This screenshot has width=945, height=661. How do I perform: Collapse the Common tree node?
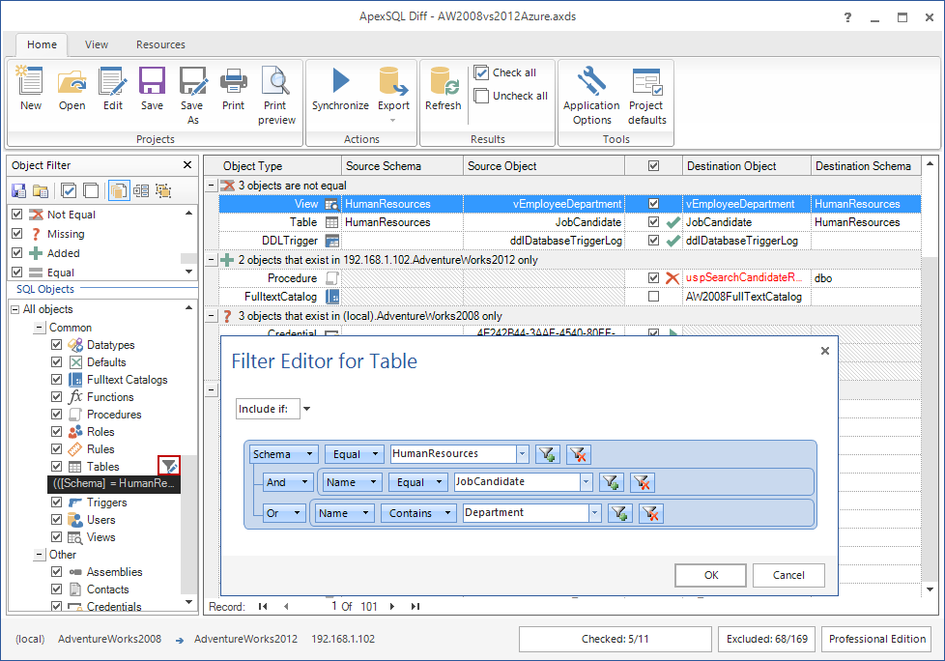pos(40,328)
